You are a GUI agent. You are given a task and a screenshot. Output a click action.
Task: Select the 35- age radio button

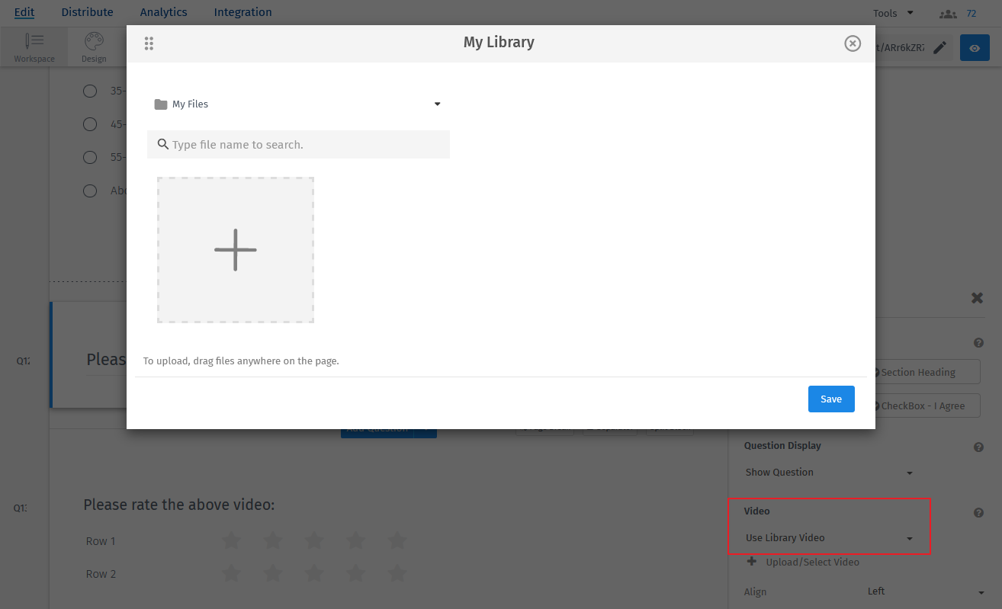point(89,91)
